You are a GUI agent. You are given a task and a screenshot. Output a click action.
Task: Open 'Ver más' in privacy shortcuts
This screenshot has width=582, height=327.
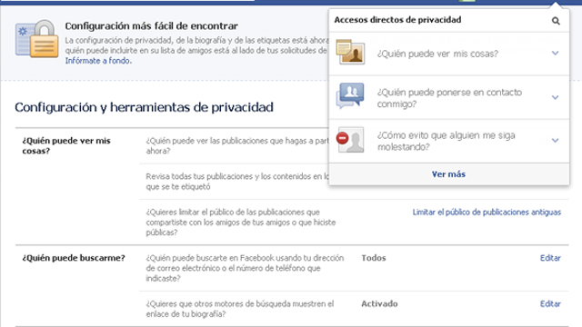(448, 174)
